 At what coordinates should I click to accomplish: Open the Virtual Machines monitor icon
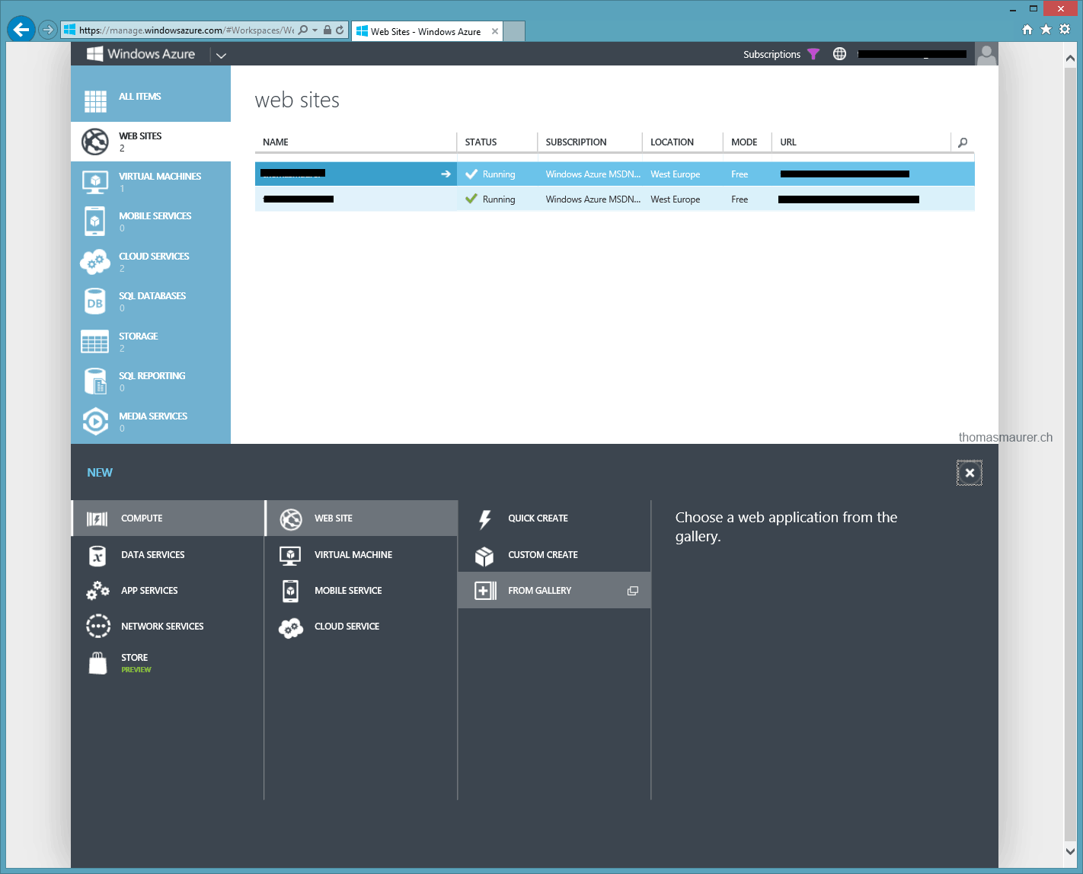click(x=95, y=182)
